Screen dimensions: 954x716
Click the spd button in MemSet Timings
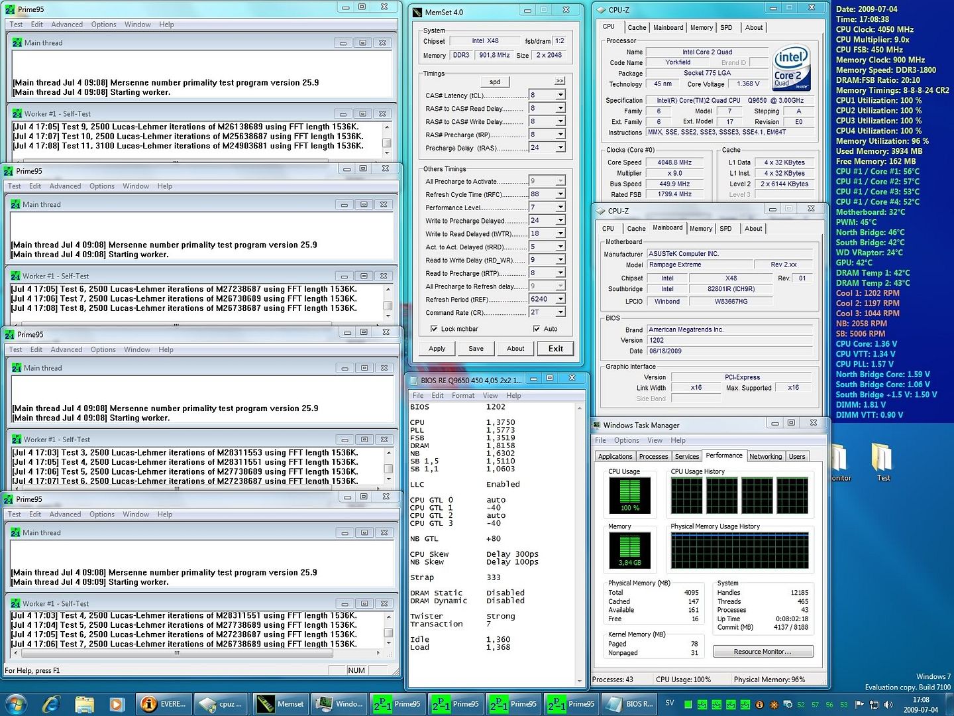495,82
